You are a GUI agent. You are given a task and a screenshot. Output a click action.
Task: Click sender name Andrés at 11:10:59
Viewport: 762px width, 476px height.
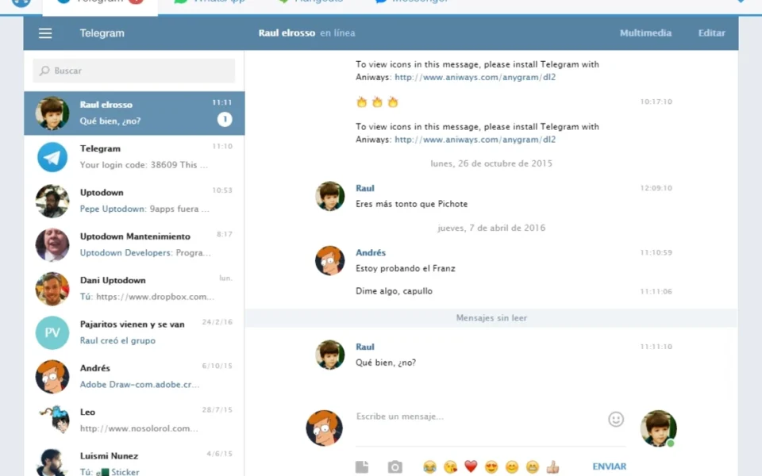point(371,252)
